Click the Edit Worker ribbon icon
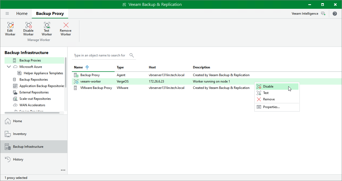The image size is (342, 181). click(x=10, y=25)
